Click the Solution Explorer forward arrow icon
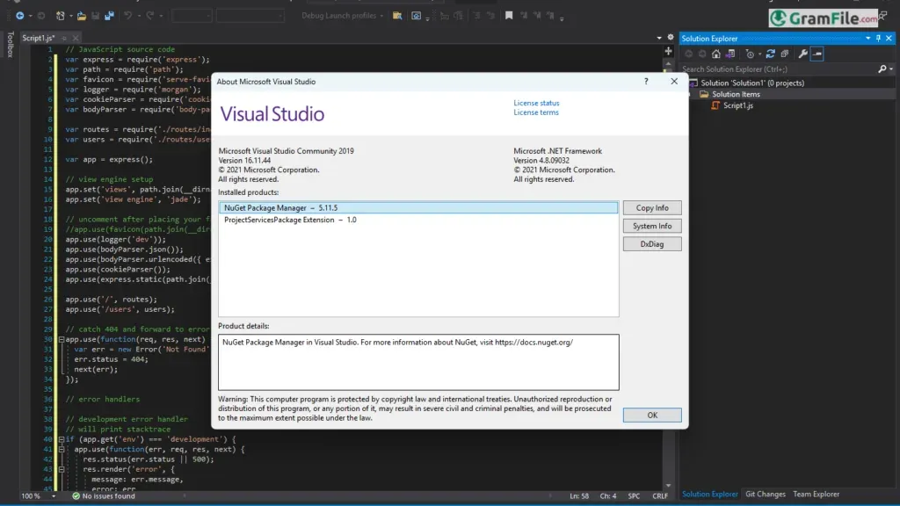Image resolution: width=900 pixels, height=506 pixels. pos(702,54)
